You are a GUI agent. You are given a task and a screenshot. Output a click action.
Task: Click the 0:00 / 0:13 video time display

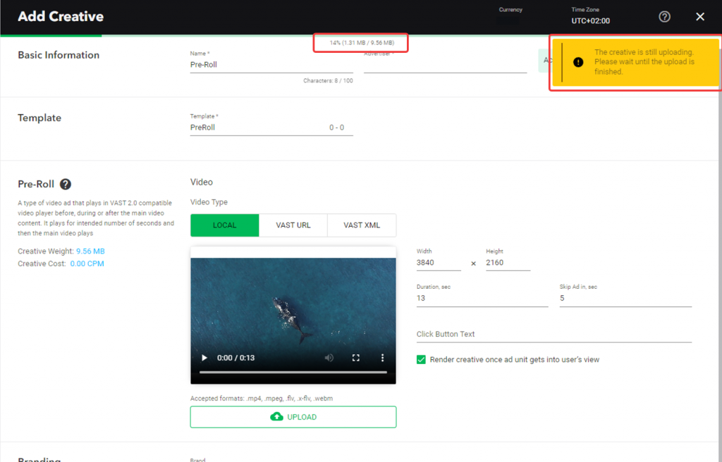235,358
